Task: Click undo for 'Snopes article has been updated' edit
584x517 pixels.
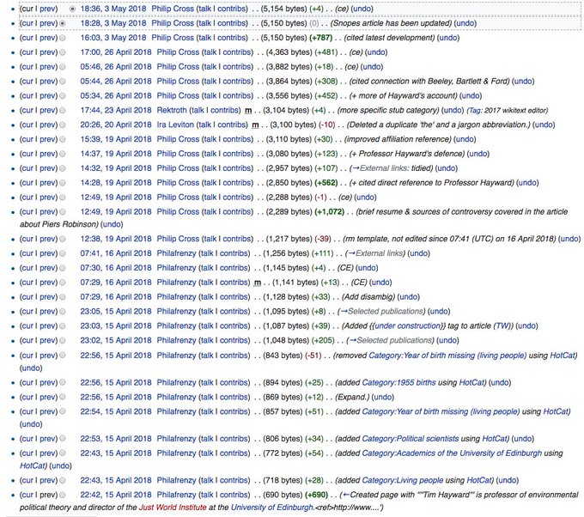Action: (465, 23)
